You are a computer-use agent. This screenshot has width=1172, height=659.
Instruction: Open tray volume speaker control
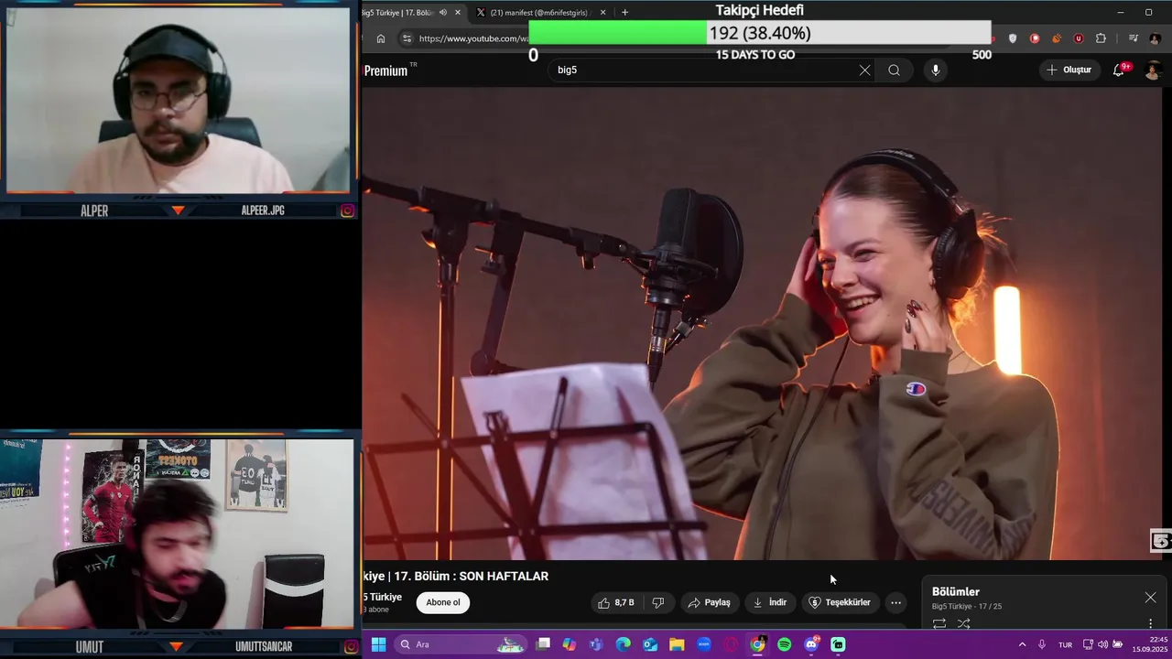pos(1102,644)
